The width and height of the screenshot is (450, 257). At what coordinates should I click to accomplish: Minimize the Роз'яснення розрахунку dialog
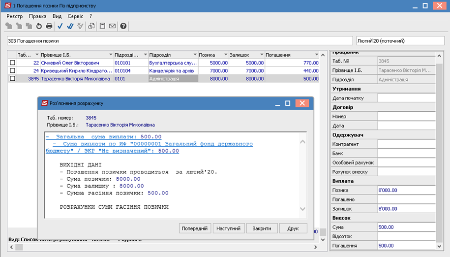[x=277, y=104]
